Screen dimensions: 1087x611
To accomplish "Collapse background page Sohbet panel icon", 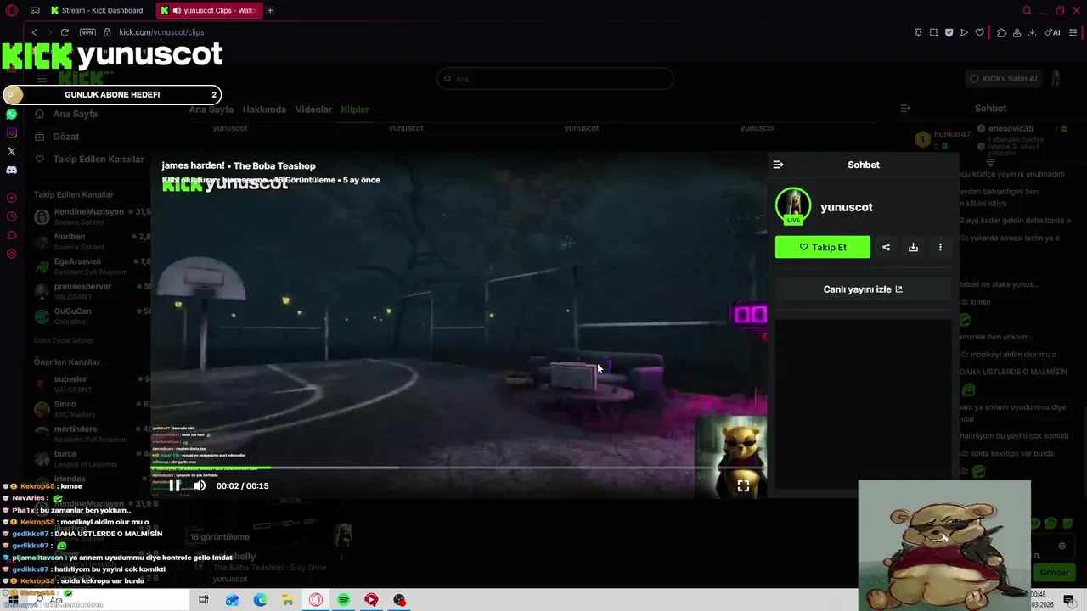I will coord(905,109).
